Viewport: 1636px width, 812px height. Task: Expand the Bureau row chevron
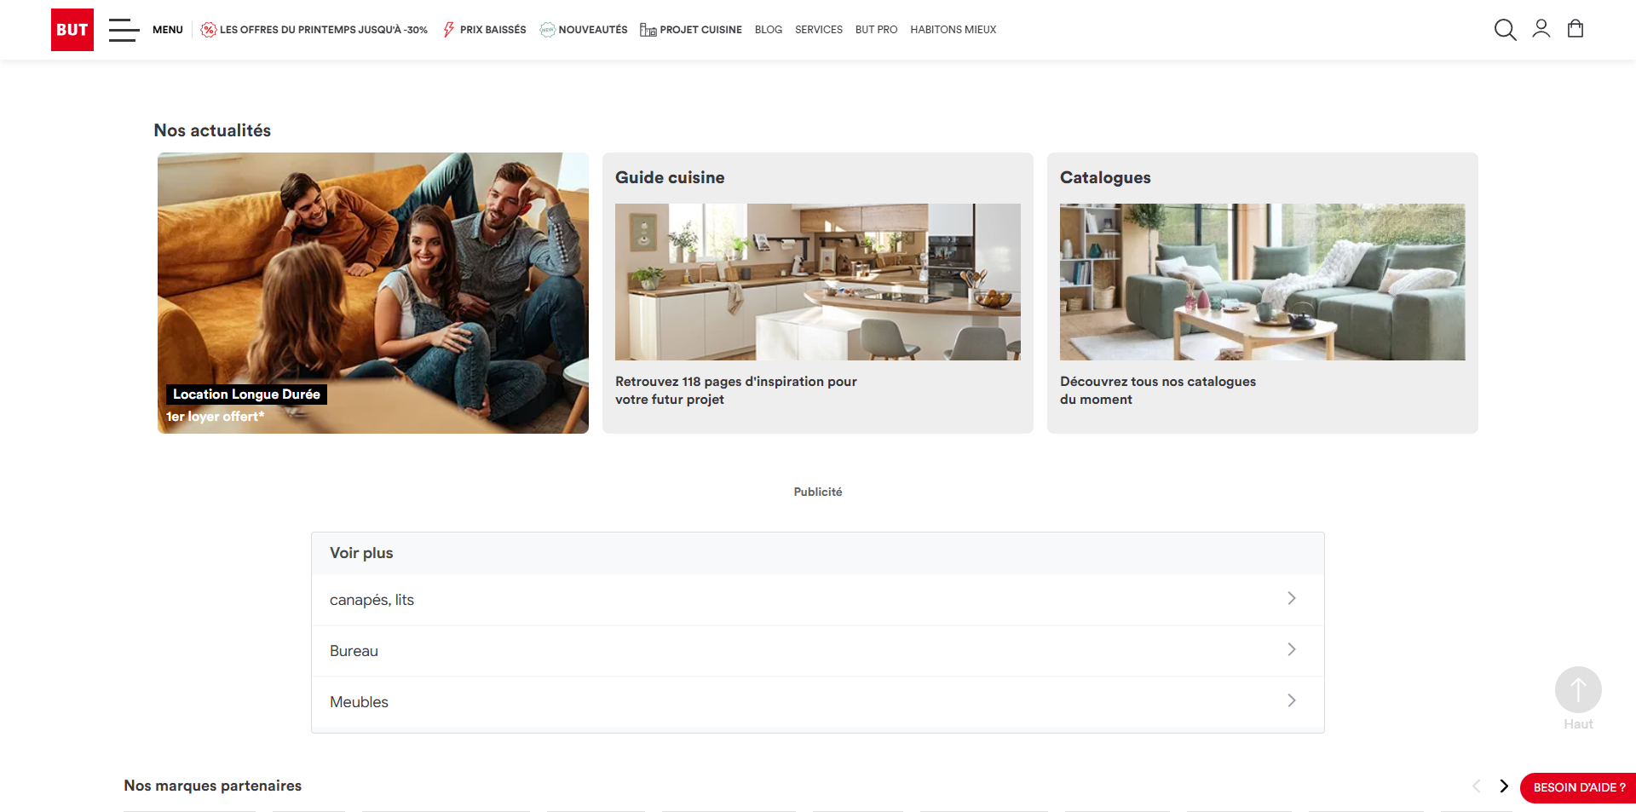click(1292, 649)
